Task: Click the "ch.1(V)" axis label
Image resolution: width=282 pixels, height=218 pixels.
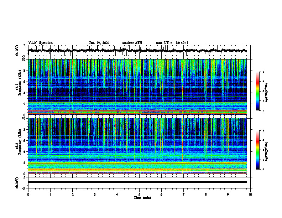Action: (17, 51)
